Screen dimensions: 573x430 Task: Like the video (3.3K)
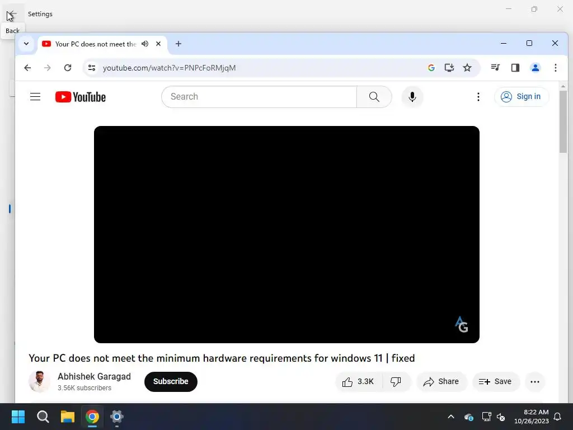(x=359, y=382)
